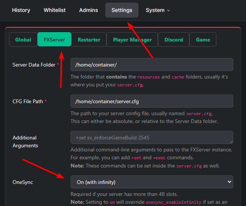
Task: Click the 'CFG File Path' label
Action: coord(28,101)
